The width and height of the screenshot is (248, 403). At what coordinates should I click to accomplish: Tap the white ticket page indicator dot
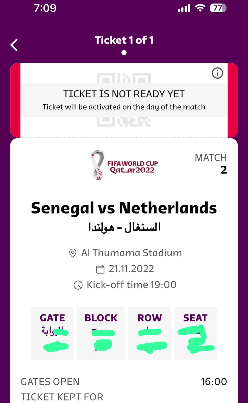(x=124, y=53)
